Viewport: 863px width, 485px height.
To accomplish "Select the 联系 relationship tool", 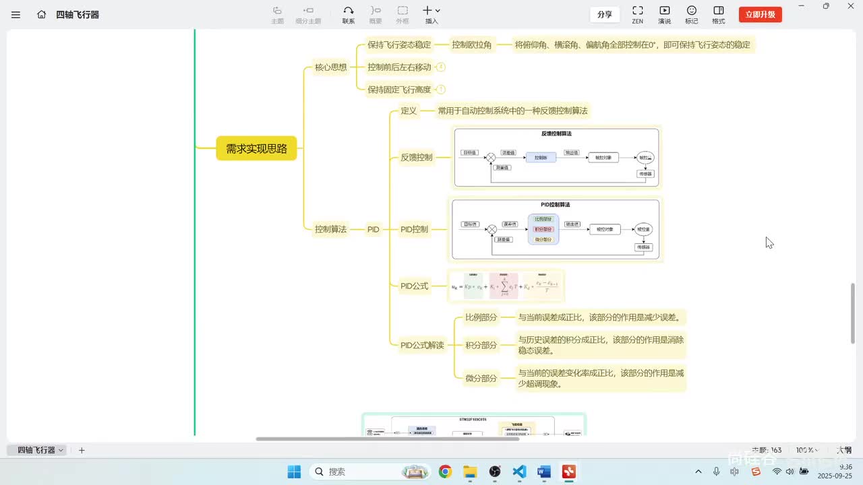I will click(349, 15).
